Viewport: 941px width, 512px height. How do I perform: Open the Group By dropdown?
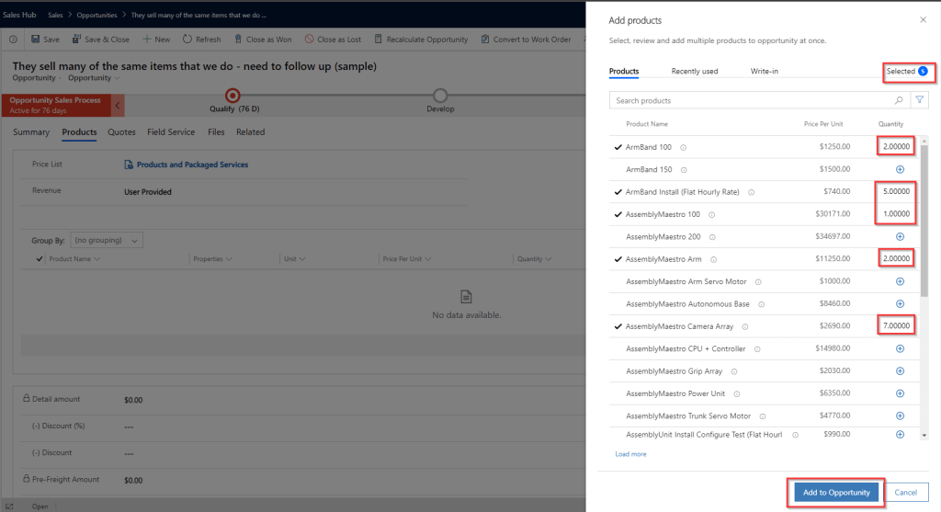pyautogui.click(x=107, y=240)
